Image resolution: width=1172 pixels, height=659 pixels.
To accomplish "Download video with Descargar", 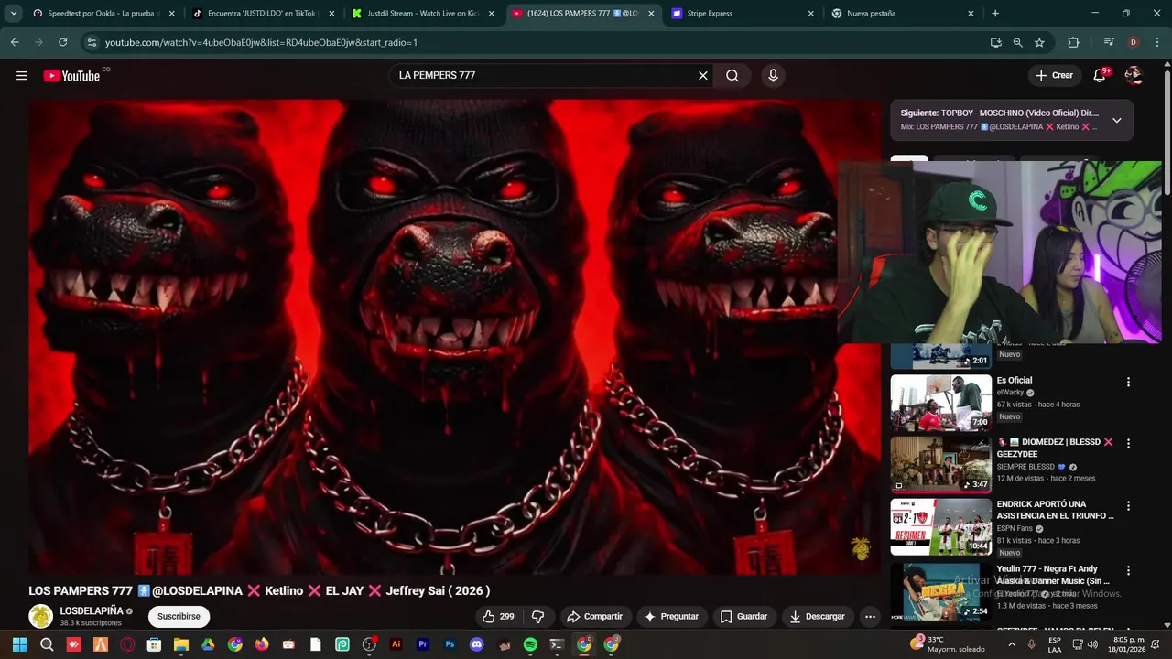I will (x=817, y=617).
